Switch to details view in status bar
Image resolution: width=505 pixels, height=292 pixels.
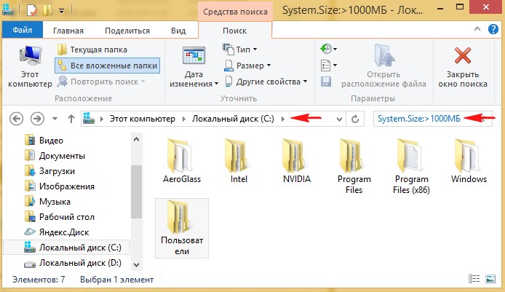(x=475, y=279)
